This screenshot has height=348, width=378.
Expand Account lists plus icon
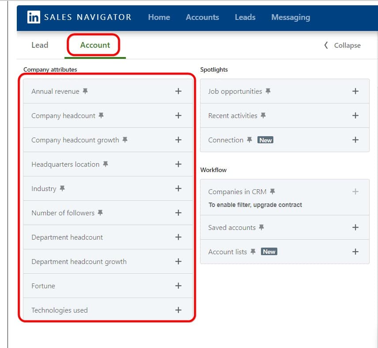point(355,252)
